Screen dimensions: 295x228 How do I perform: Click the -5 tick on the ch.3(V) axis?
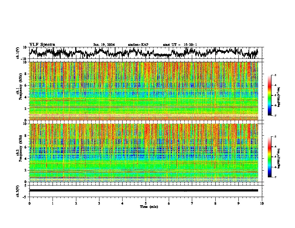[x=25, y=197]
